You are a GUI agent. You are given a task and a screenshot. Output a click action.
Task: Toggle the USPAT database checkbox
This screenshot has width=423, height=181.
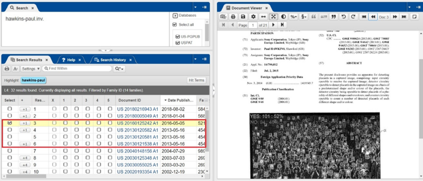point(178,43)
